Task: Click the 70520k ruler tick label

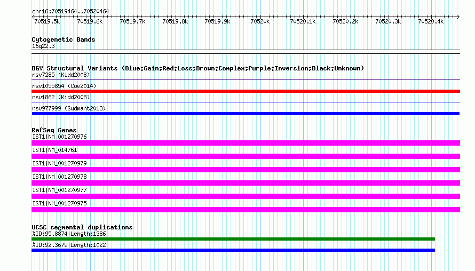Action: pos(260,22)
